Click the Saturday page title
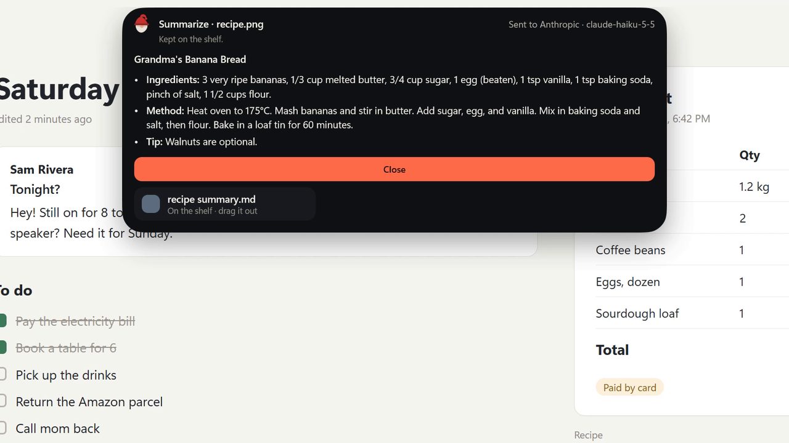Screen dimensions: 789x443 (59, 89)
